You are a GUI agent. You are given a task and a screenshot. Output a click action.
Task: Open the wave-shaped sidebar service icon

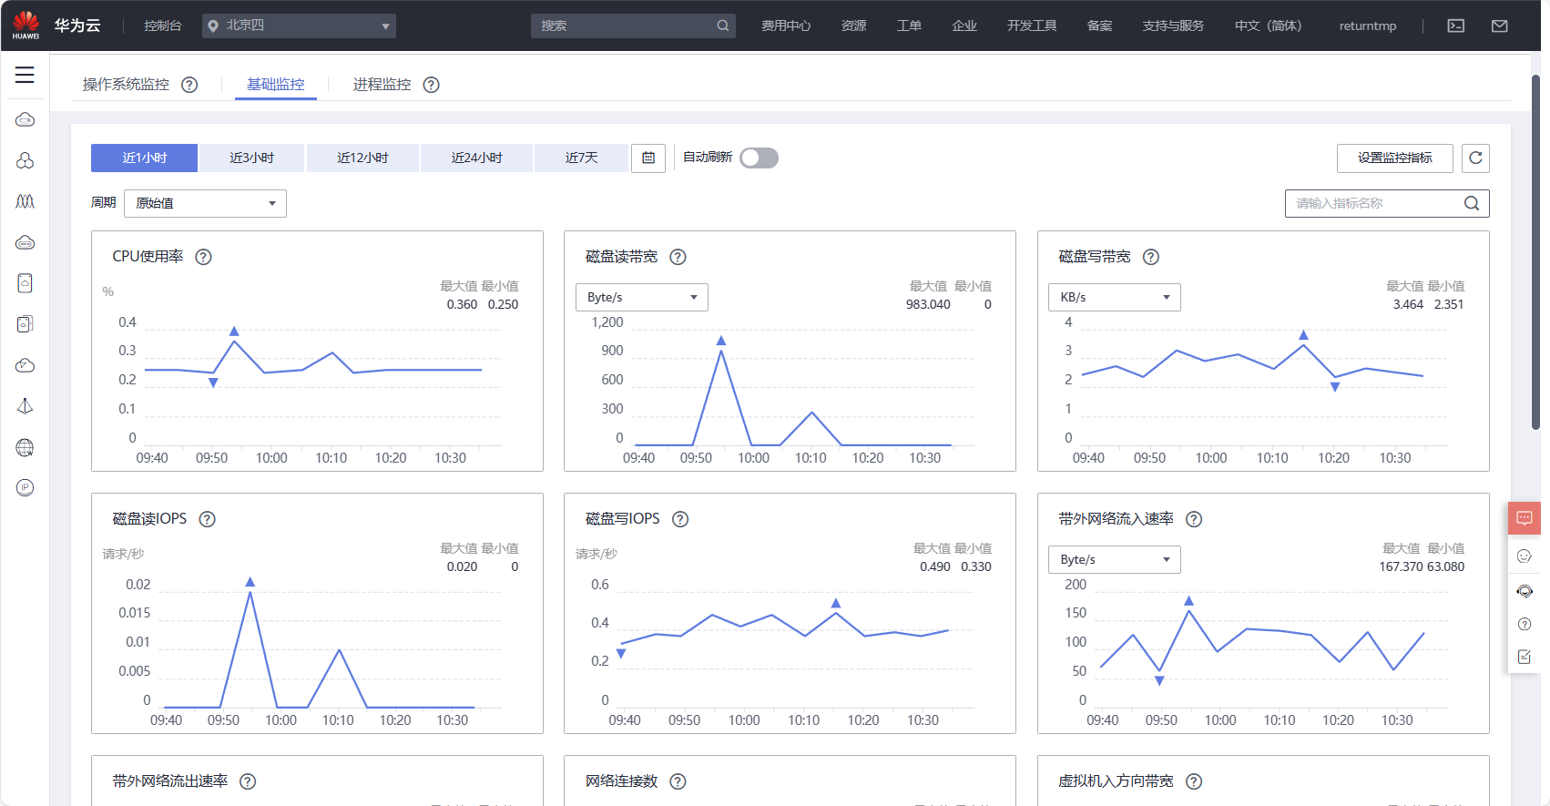25,201
